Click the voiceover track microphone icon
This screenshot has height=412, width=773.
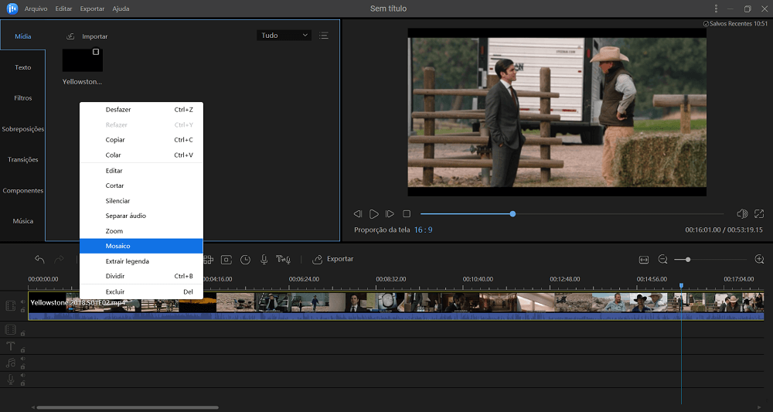10,380
